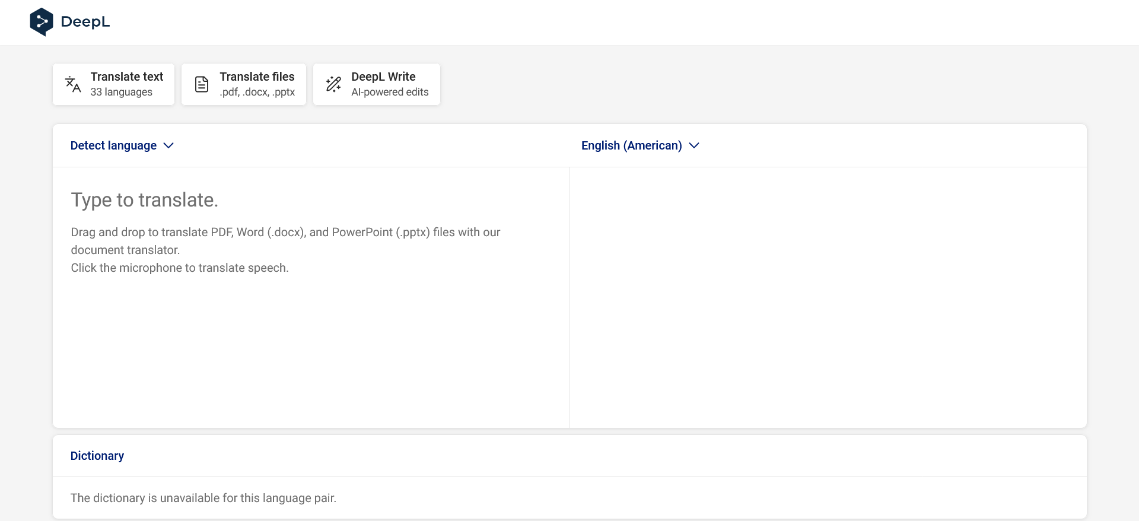Image resolution: width=1139 pixels, height=521 pixels.
Task: Click the DeepL wordmark text
Action: click(85, 22)
